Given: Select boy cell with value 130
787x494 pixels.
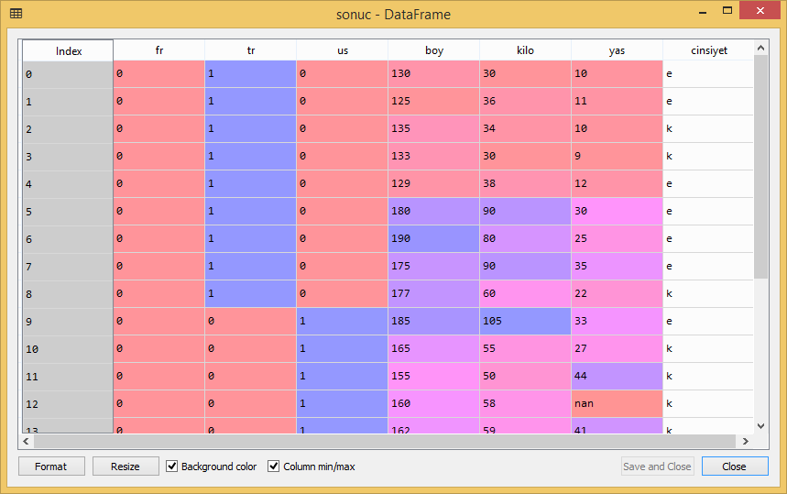Looking at the screenshot, I should coord(433,74).
